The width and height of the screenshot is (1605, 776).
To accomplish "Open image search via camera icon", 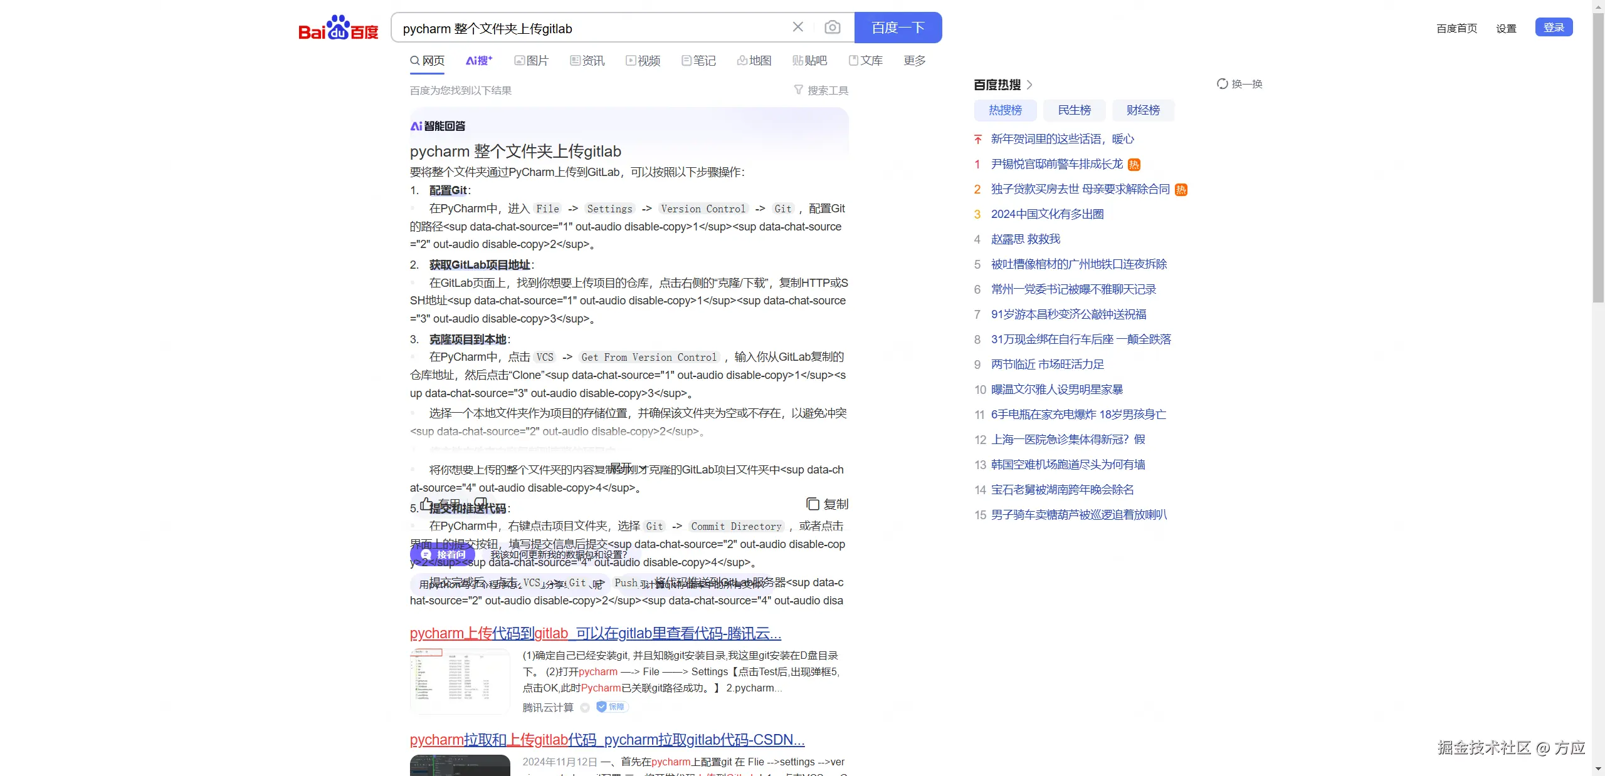I will (833, 27).
